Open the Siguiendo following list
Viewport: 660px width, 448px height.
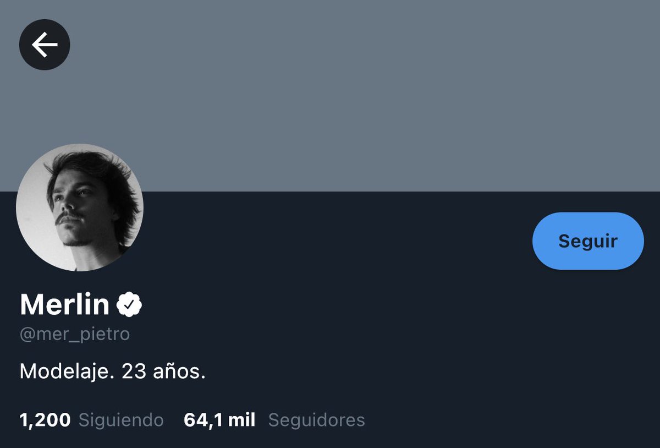[121, 420]
